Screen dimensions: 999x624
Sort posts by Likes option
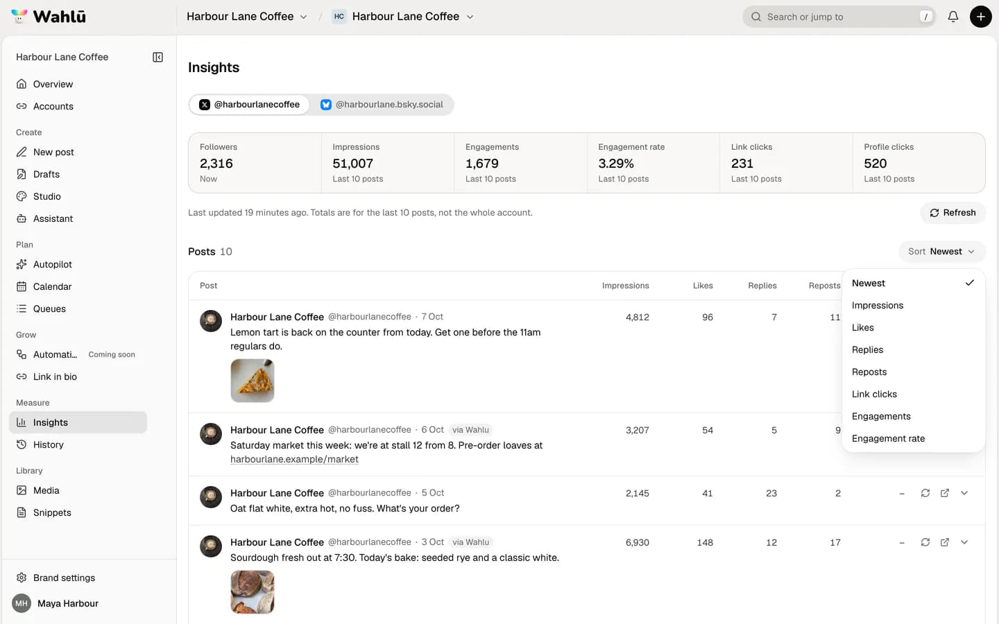(913, 327)
